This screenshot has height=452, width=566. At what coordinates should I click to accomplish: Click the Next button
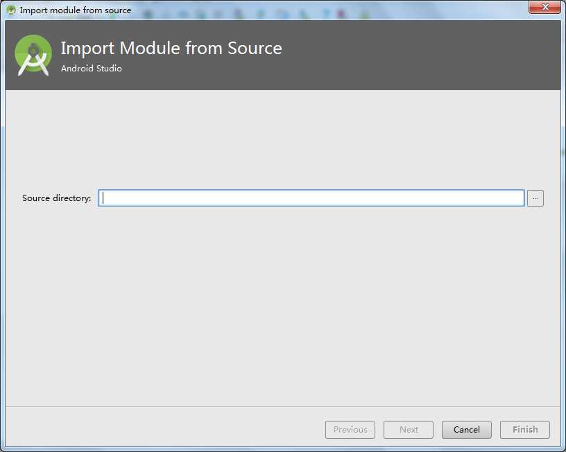coord(409,430)
